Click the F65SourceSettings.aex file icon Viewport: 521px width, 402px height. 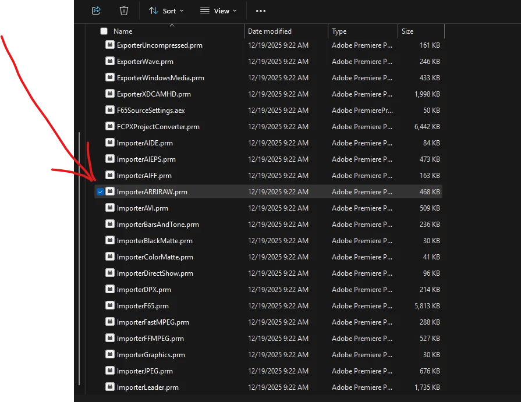click(x=110, y=110)
